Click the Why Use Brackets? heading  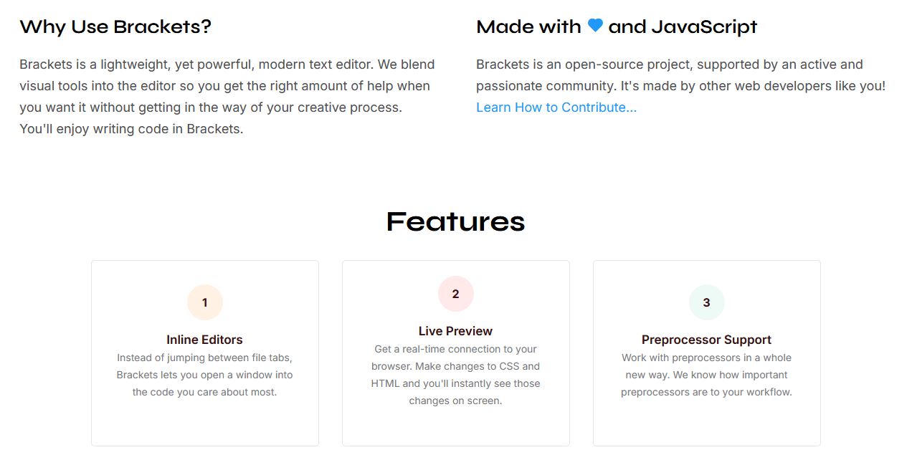coord(115,27)
